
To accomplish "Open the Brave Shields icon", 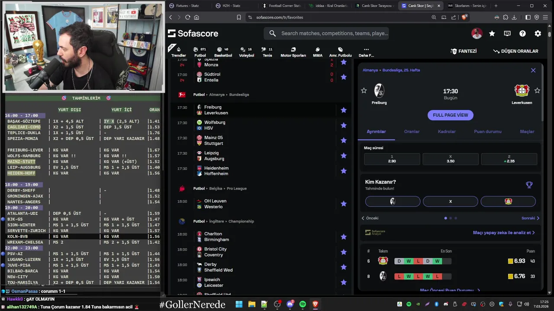I will (464, 17).
